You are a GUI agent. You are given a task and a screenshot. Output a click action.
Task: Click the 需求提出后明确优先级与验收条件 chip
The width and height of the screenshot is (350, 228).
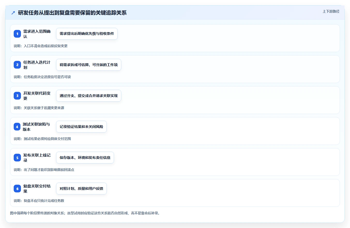[87, 34]
